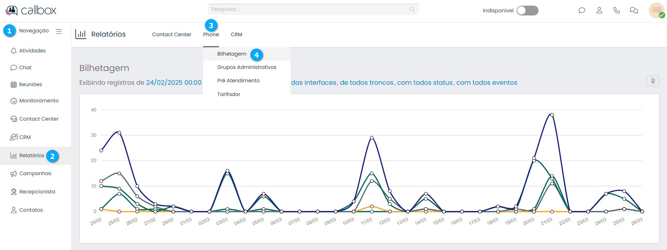The height and width of the screenshot is (250, 667).
Task: Open the Contact Center reports dropdown
Action: (171, 34)
